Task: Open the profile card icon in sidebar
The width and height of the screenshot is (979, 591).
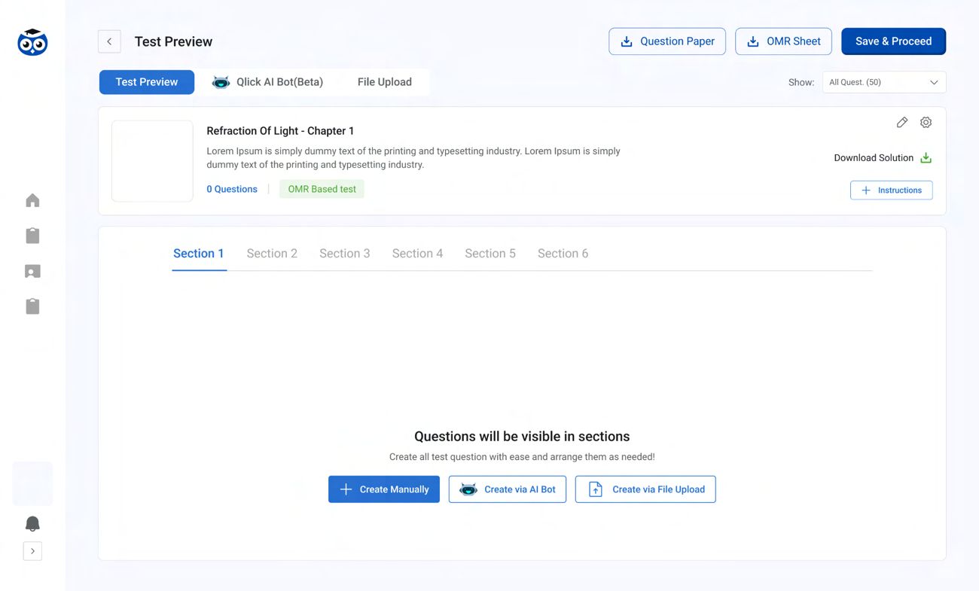Action: click(x=32, y=271)
